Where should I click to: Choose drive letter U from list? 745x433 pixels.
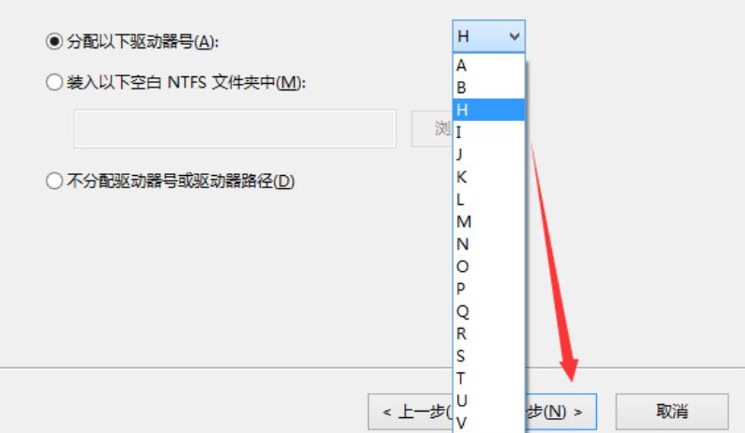click(489, 400)
